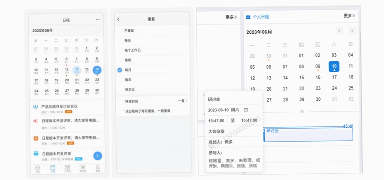Select greyed date 30 in the 2023 calendar
Image resolution: width=384 pixels, height=180 pixels.
[x=269, y=56]
